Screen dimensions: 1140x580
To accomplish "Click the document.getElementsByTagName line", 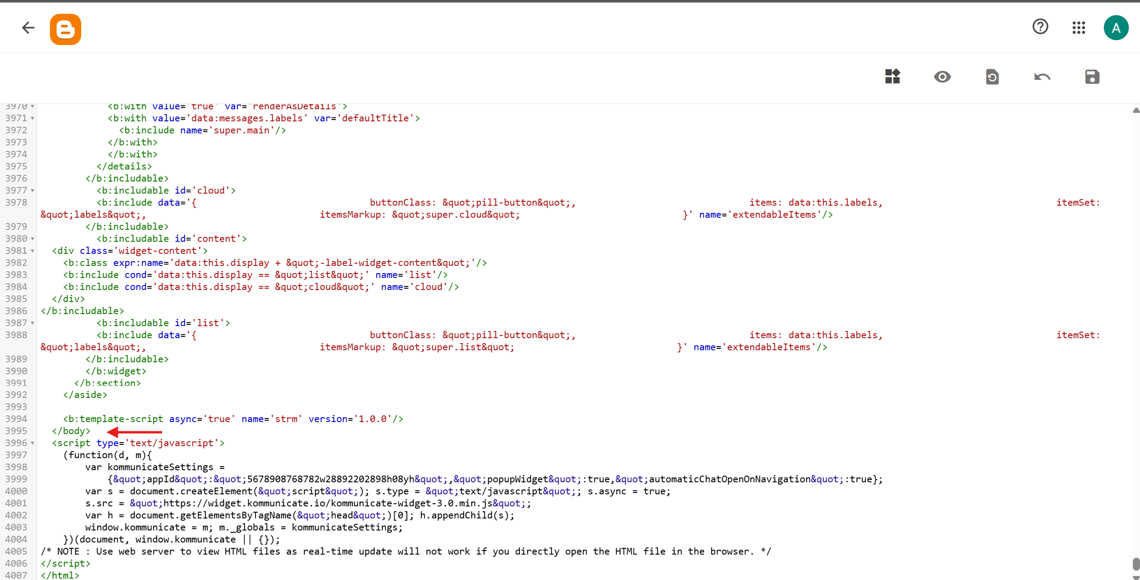I will pos(300,515).
